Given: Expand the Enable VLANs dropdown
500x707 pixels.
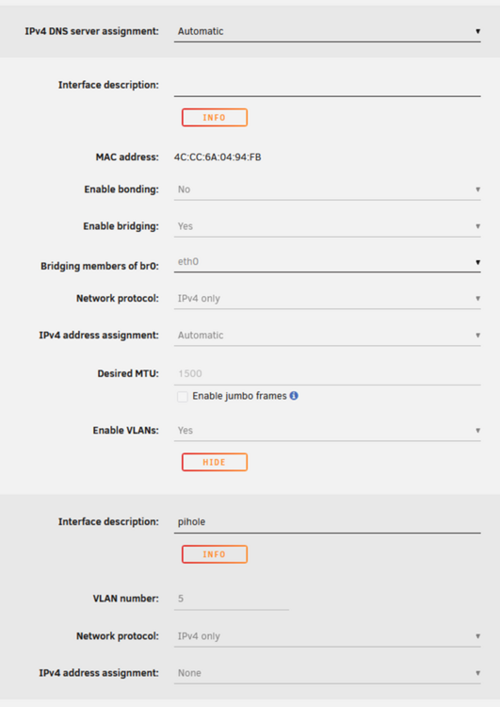Looking at the screenshot, I should coord(327,431).
